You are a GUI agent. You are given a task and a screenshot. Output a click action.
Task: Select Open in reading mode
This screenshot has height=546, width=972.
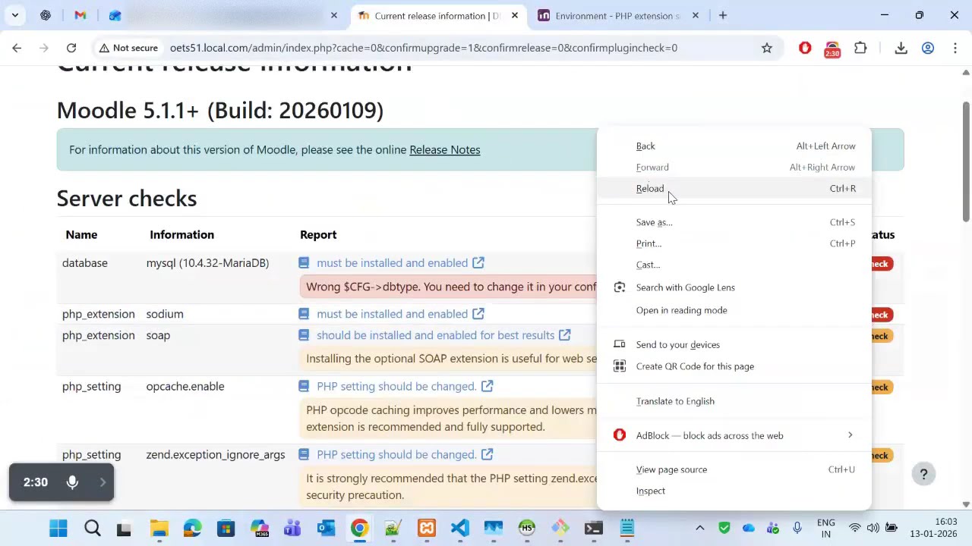tap(734, 310)
